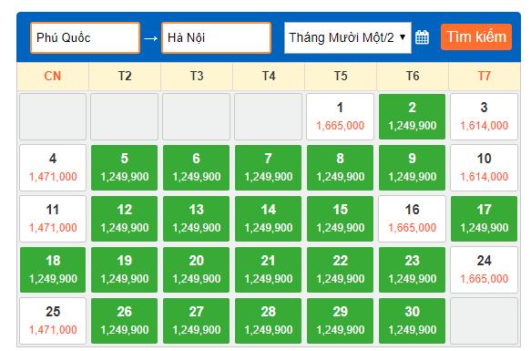Click the T5 weekday column header
This screenshot has width=531, height=351.
pyautogui.click(x=341, y=76)
